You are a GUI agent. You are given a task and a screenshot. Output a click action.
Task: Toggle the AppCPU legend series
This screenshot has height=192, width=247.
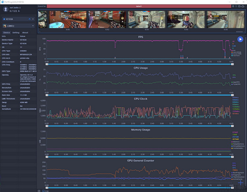tap(235, 82)
